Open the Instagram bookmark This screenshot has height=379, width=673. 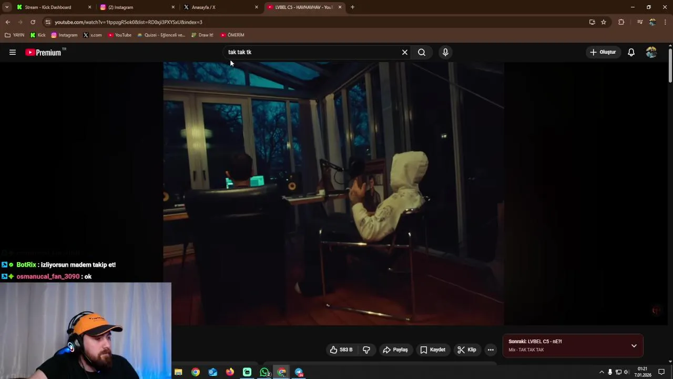coord(64,35)
